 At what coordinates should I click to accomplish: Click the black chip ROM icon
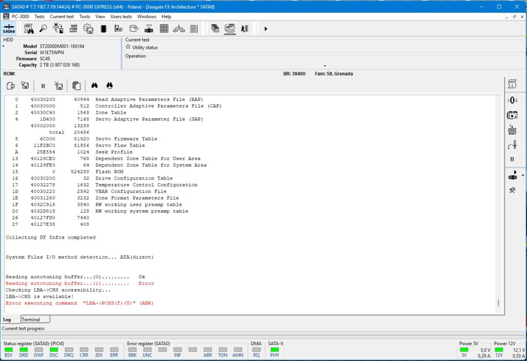103,29
